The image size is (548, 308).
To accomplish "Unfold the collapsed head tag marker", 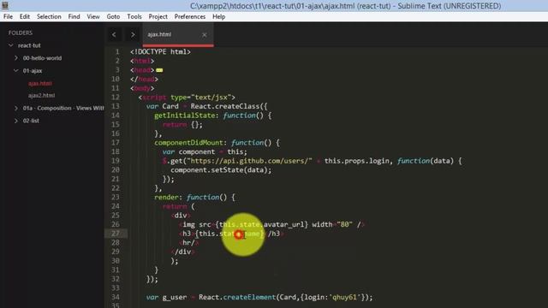I will (159, 70).
